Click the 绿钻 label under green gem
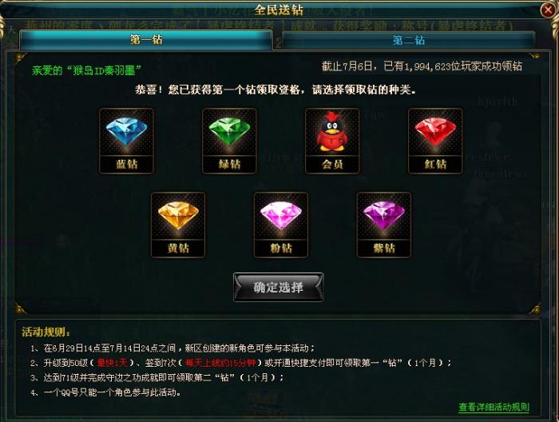559x422 pixels. point(229,164)
